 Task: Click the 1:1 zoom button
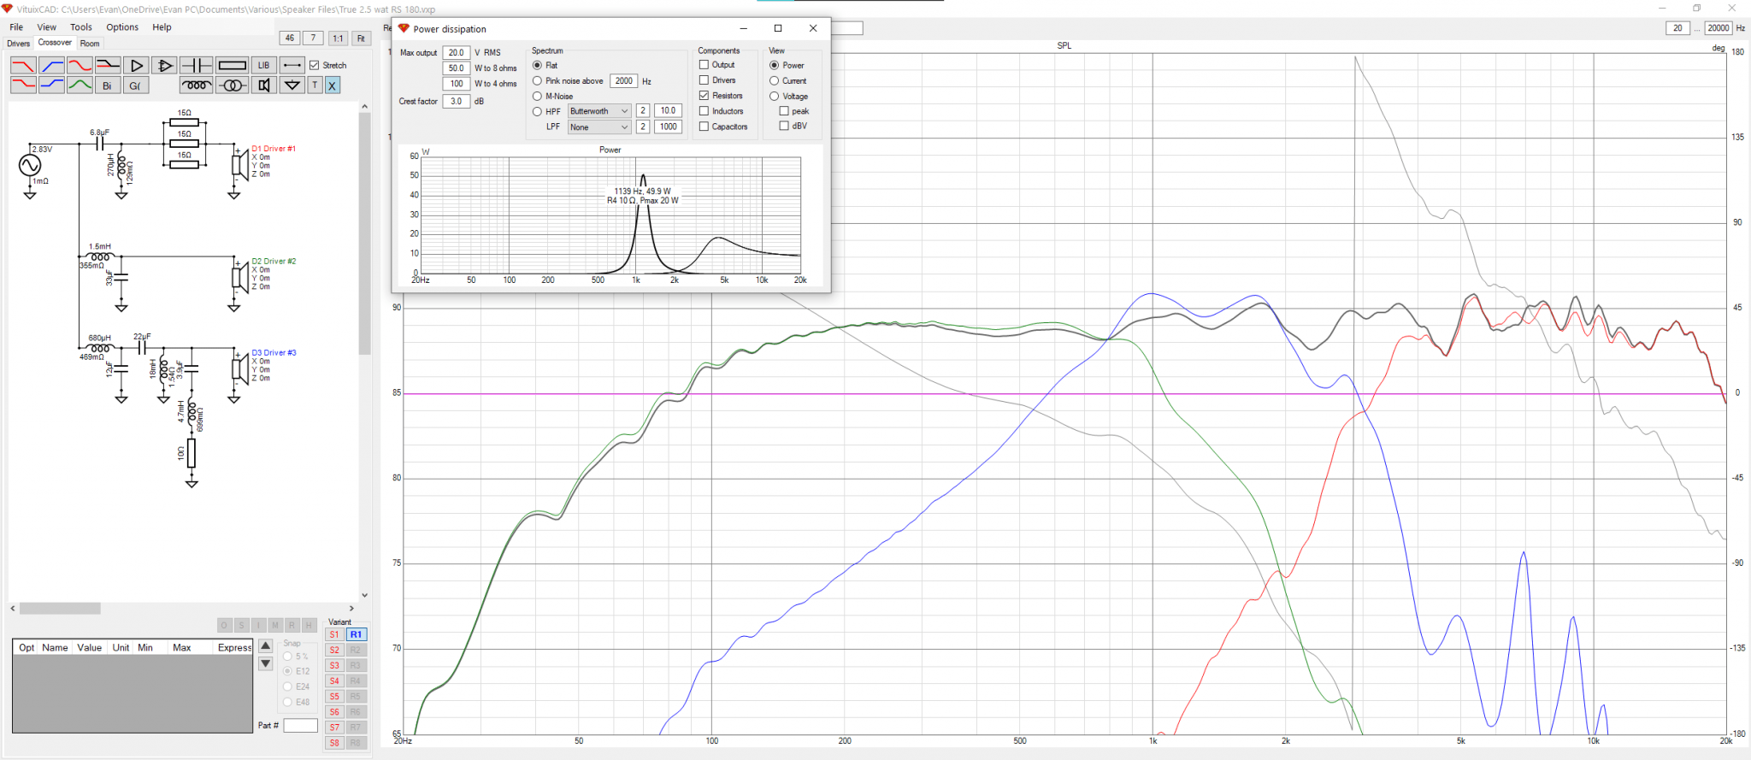(338, 38)
